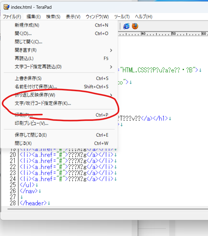Open the ファイル(F) menu
This screenshot has height=236, width=208.
coord(12,17)
